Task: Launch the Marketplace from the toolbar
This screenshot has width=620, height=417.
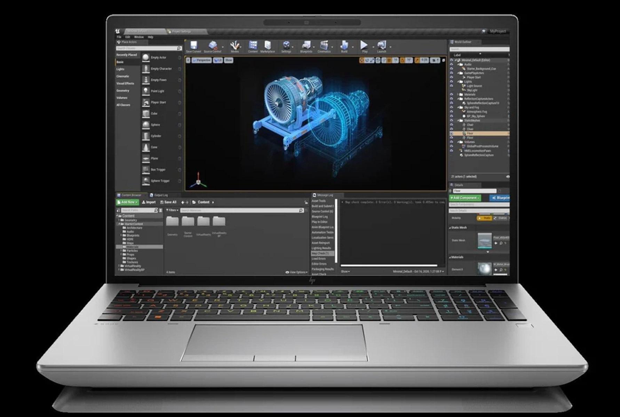Action: tap(268, 45)
